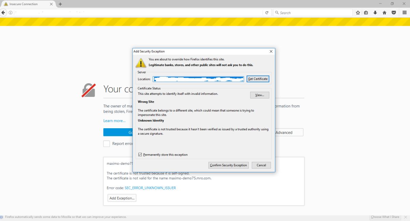Click the Add Exception button
This screenshot has width=410, height=221.
coord(122,198)
